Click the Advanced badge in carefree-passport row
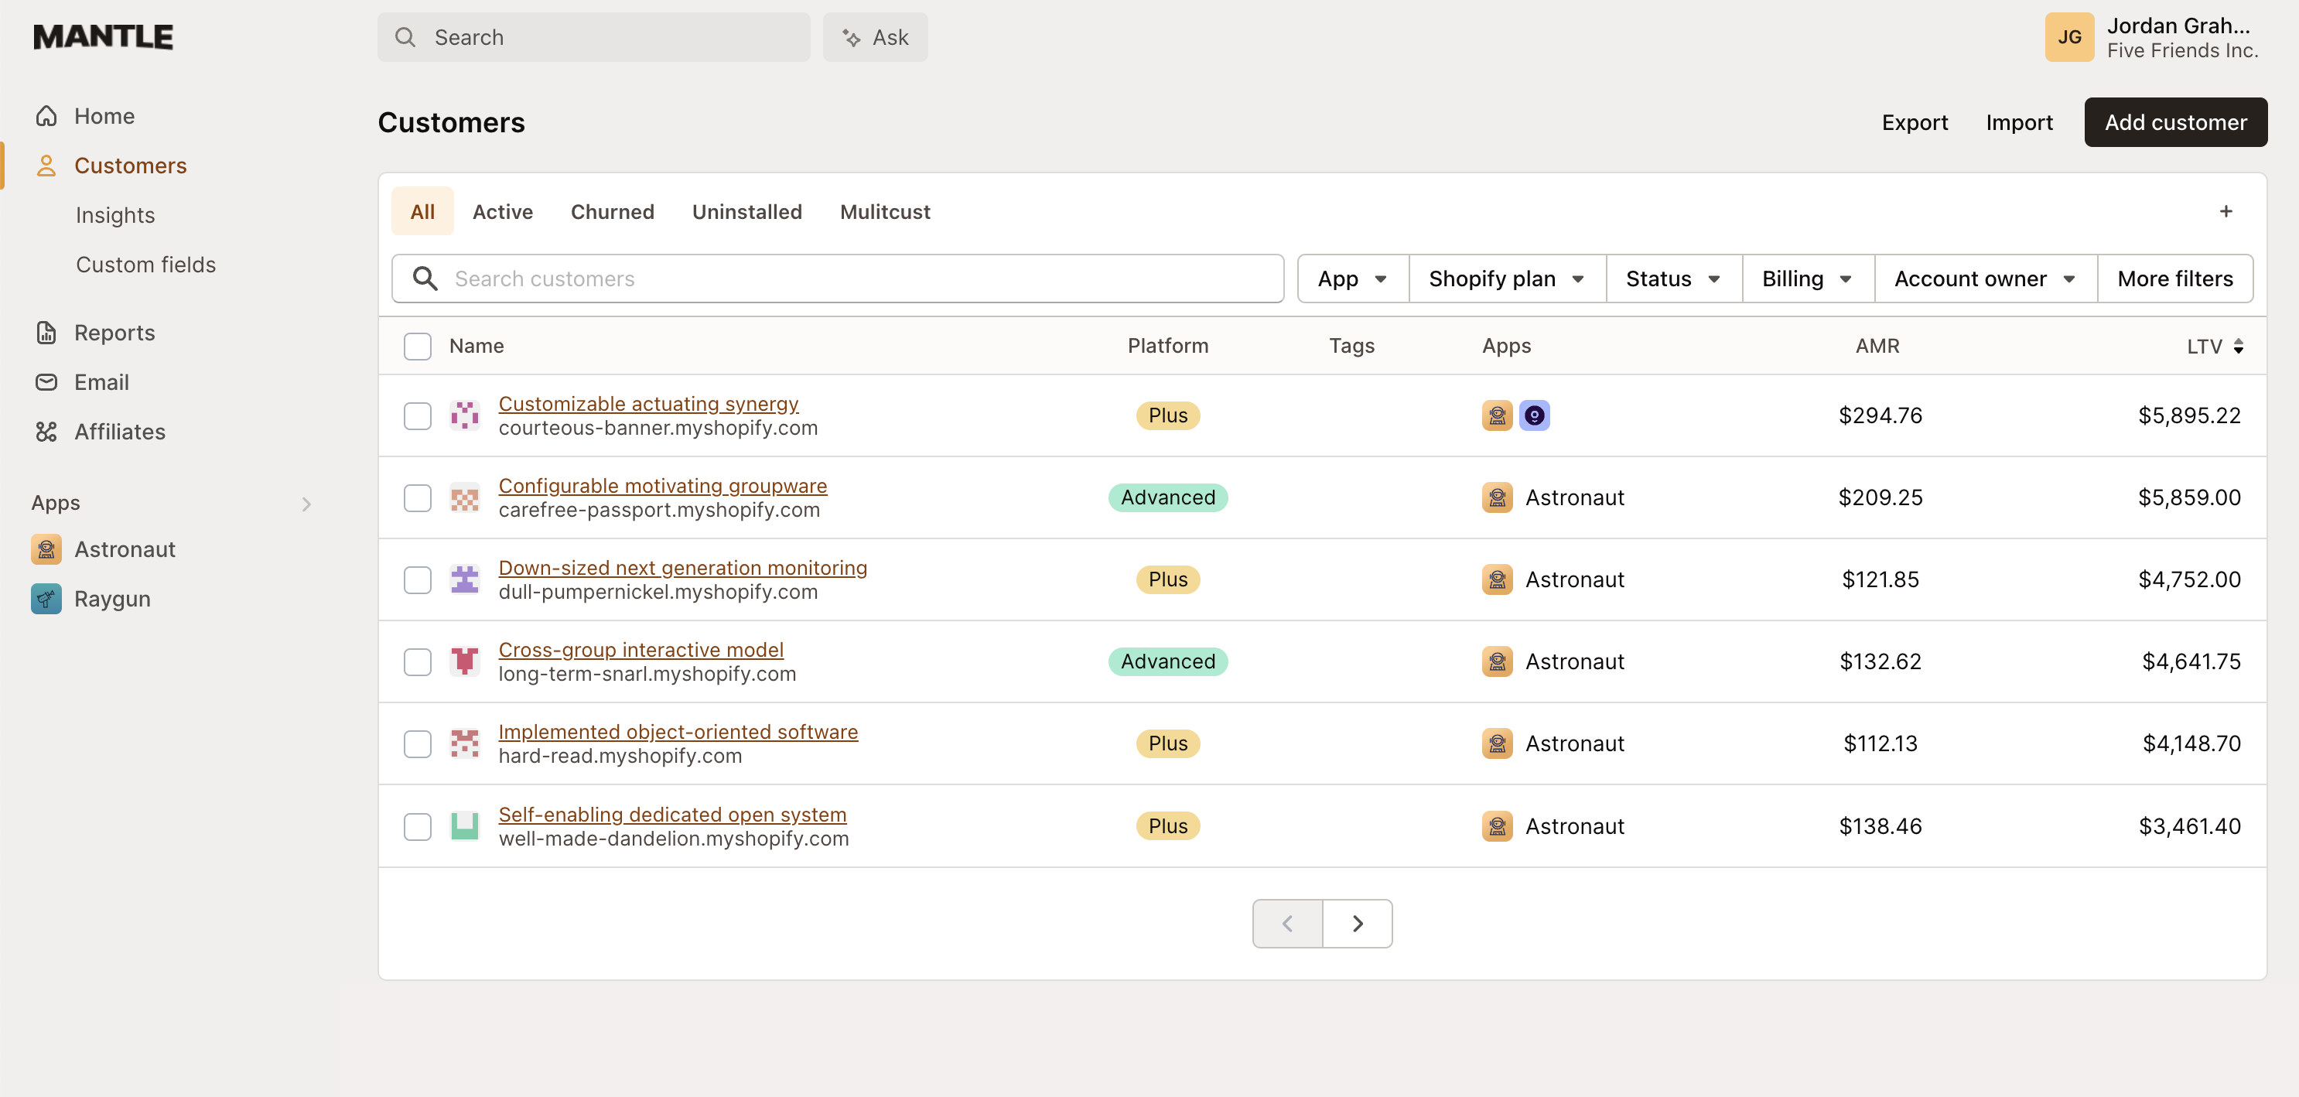Screen dimensions: 2299x1097 (1167, 497)
